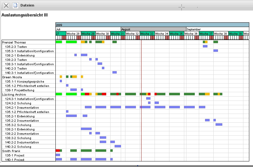Select Woche 29 column header

click(88, 34)
